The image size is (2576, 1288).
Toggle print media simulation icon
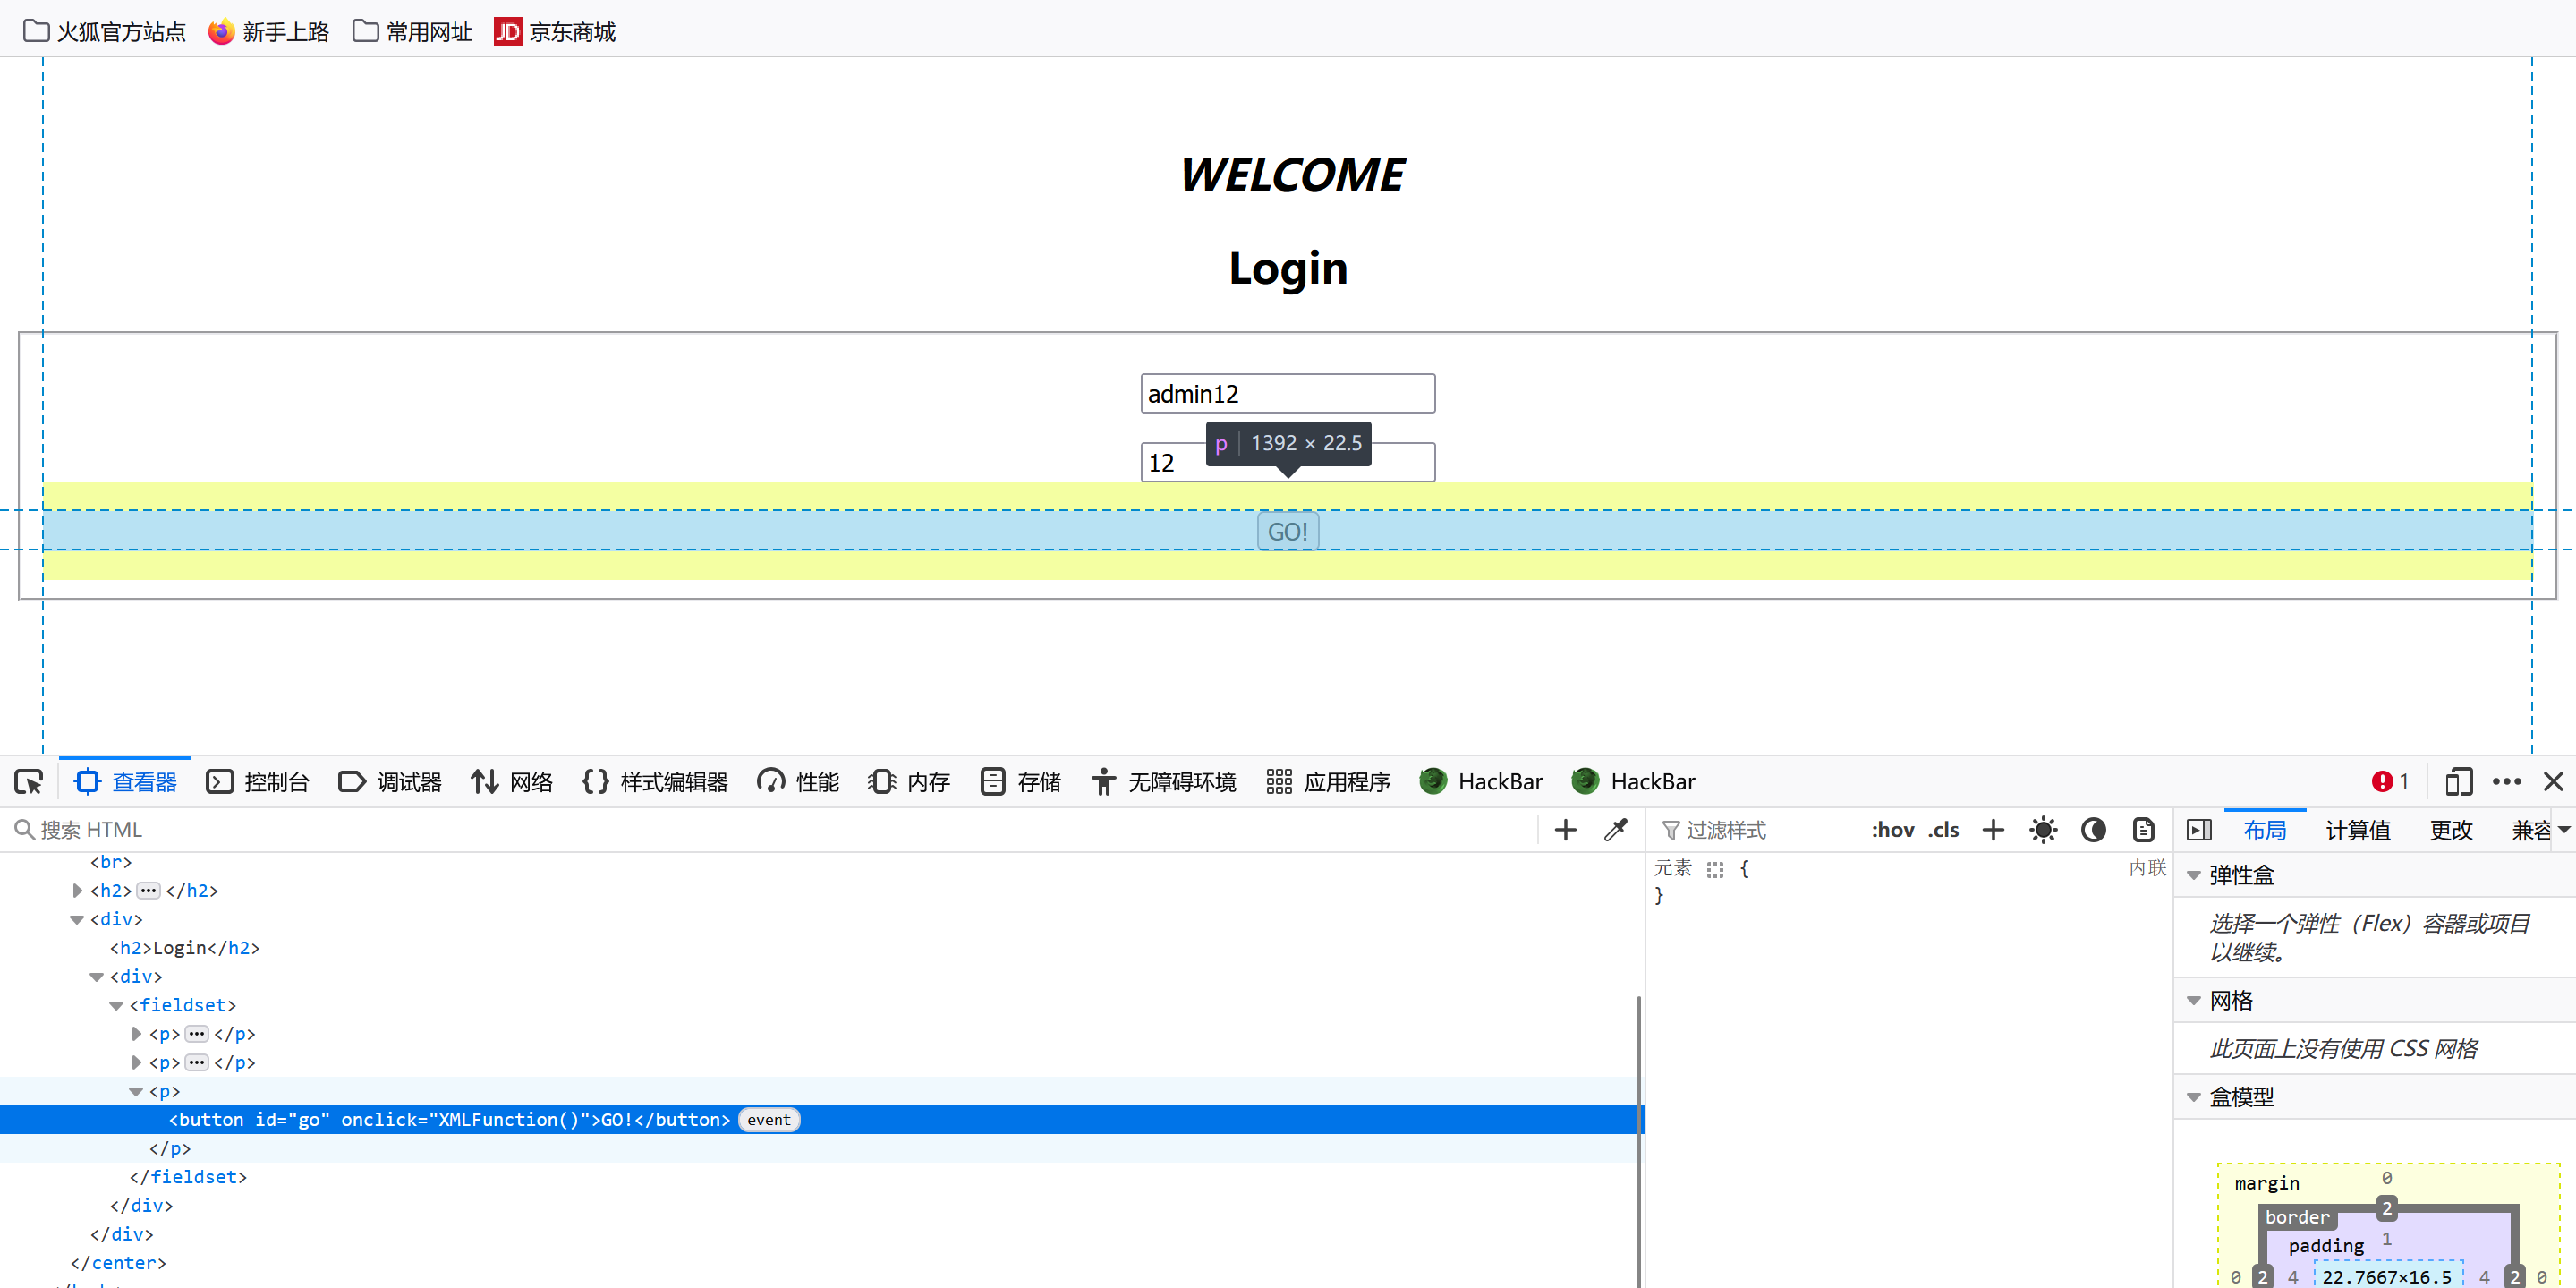click(x=2143, y=830)
